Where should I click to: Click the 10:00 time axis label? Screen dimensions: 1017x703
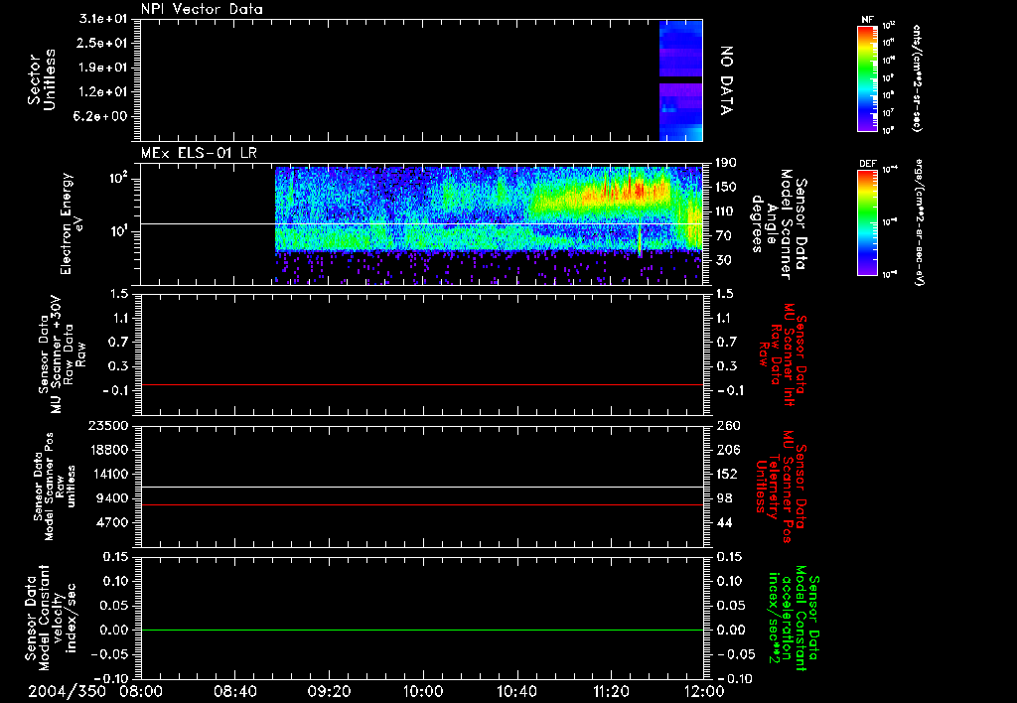422,692
